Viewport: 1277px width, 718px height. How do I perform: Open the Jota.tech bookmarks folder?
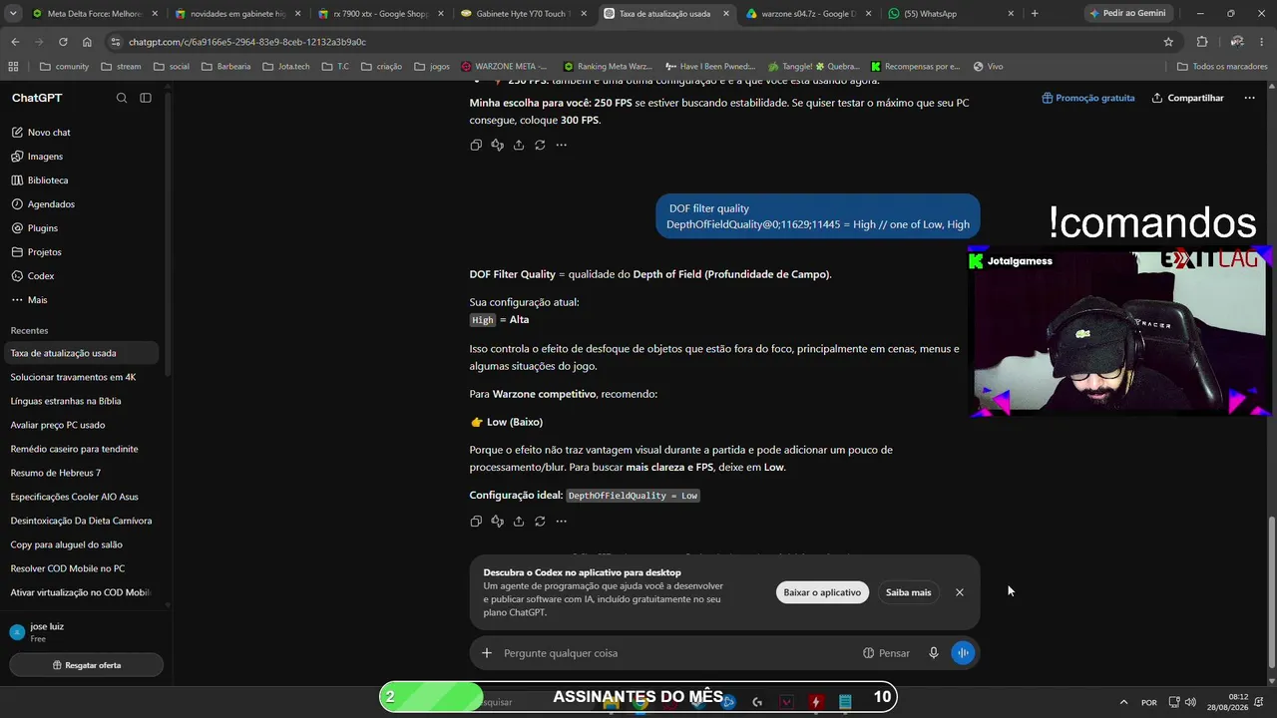tap(285, 67)
